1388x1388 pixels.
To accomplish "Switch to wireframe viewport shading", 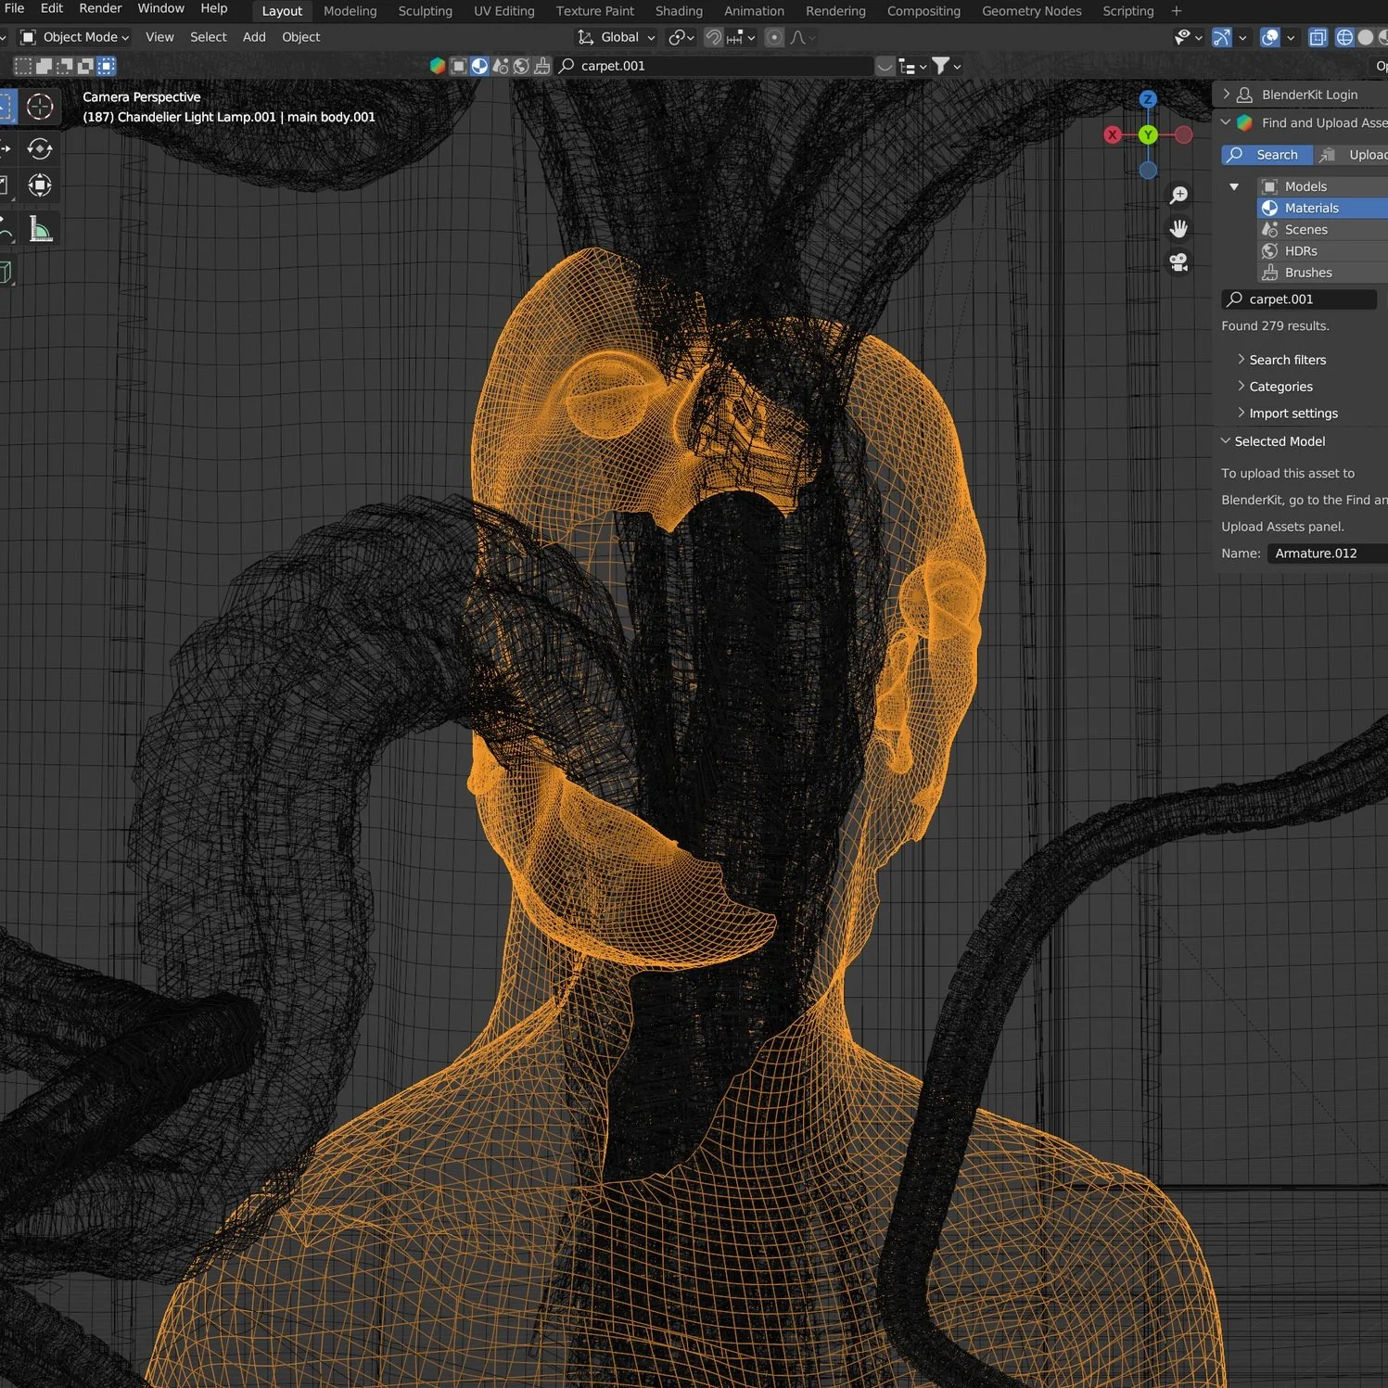I will [1344, 37].
